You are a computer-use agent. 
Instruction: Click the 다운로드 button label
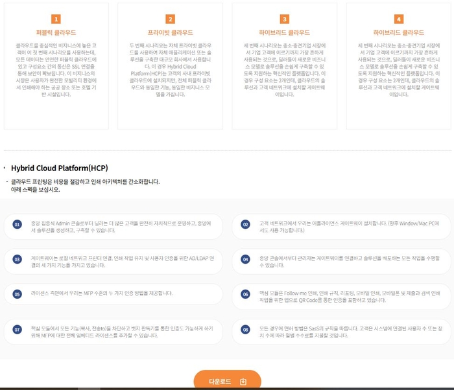tap(220, 382)
